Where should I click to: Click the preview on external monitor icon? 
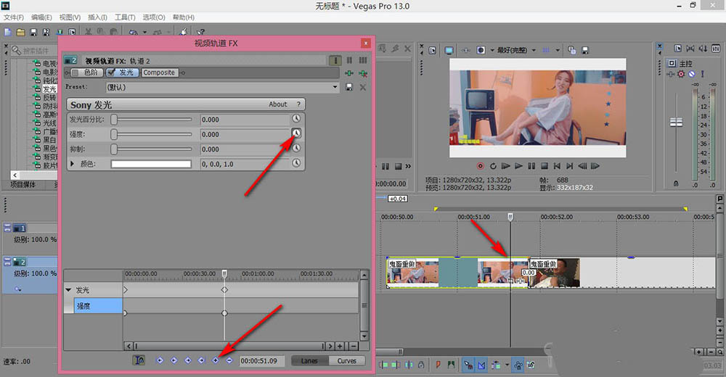pyautogui.click(x=449, y=50)
